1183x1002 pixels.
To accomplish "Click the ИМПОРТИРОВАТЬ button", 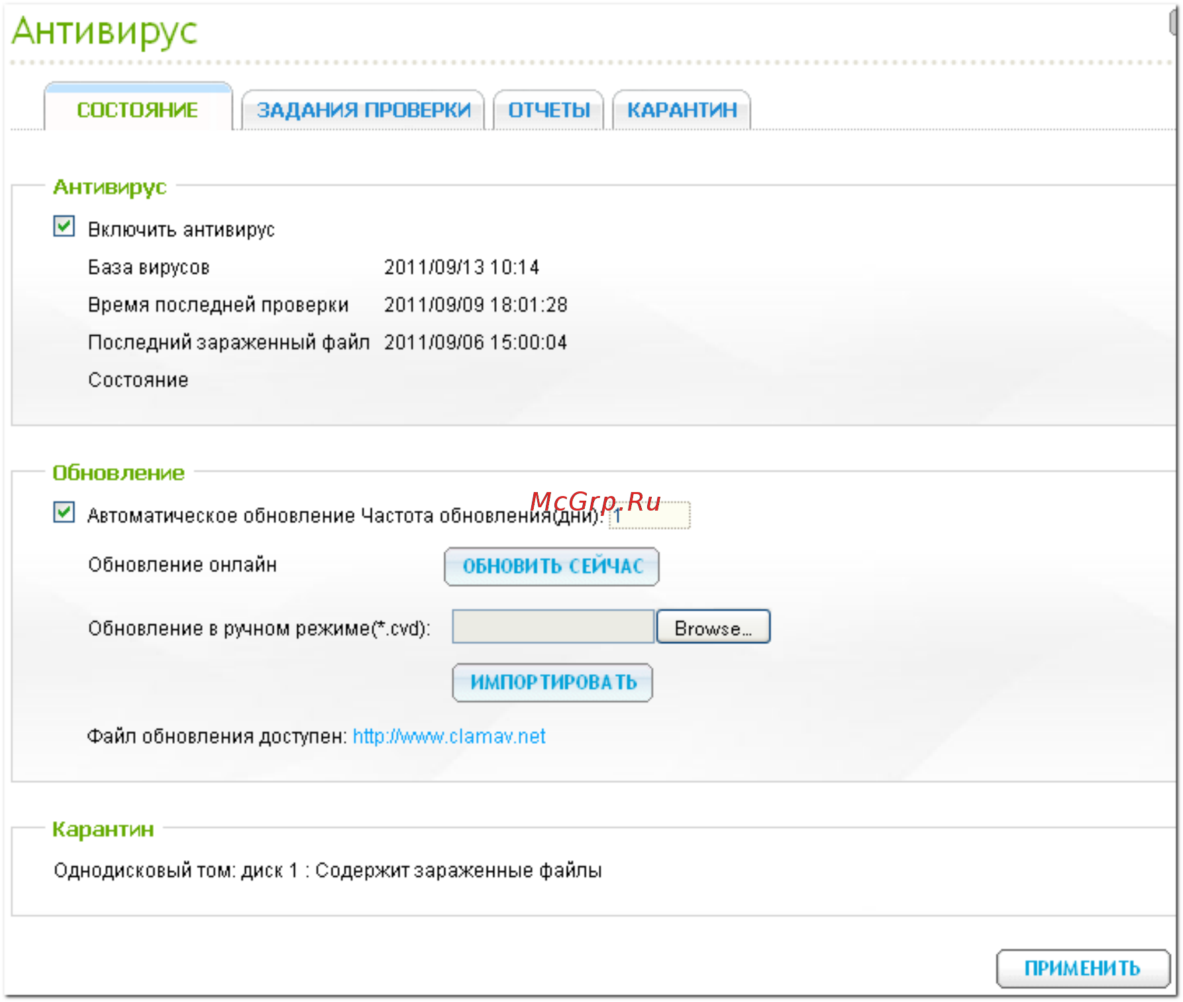I will (552, 682).
